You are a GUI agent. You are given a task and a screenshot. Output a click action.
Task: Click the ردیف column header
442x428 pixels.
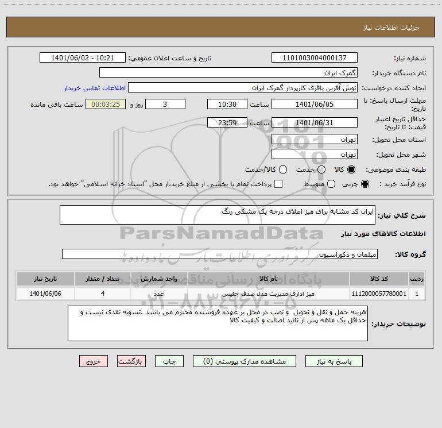point(417,279)
